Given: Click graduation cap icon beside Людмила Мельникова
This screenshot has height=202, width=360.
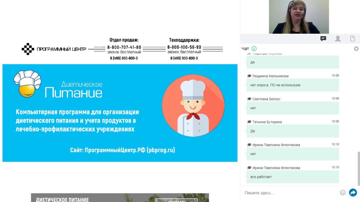Looking at the screenshot, I should tap(249, 76).
